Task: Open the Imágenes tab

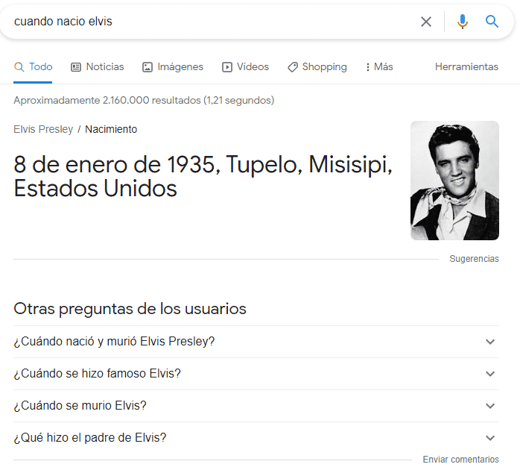Action: tap(172, 66)
